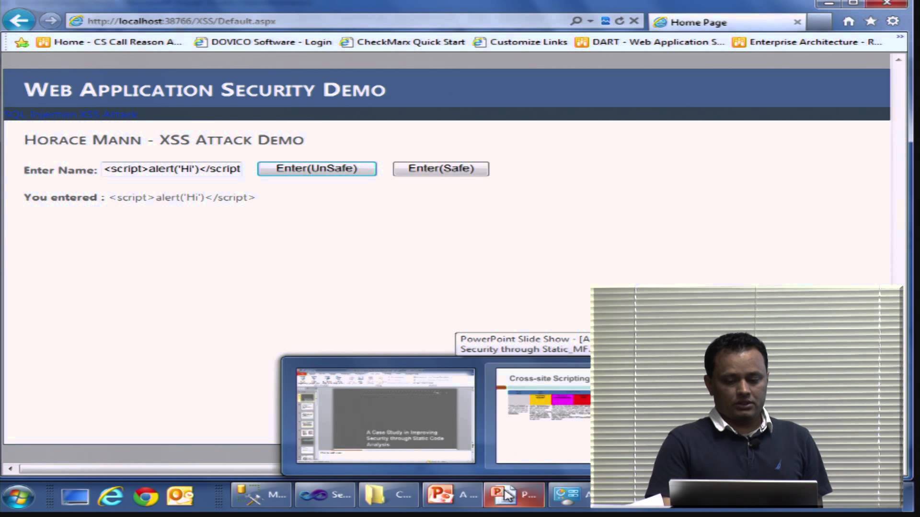
Task: Open CheckMarx Quick Start favorite
Action: [402, 42]
